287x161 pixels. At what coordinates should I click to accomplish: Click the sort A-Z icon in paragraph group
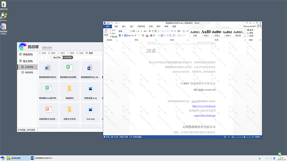184,31
